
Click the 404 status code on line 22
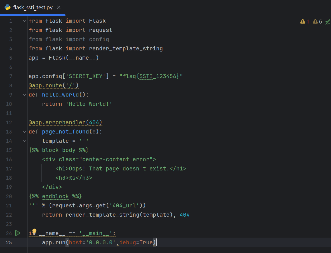pyautogui.click(x=184, y=215)
